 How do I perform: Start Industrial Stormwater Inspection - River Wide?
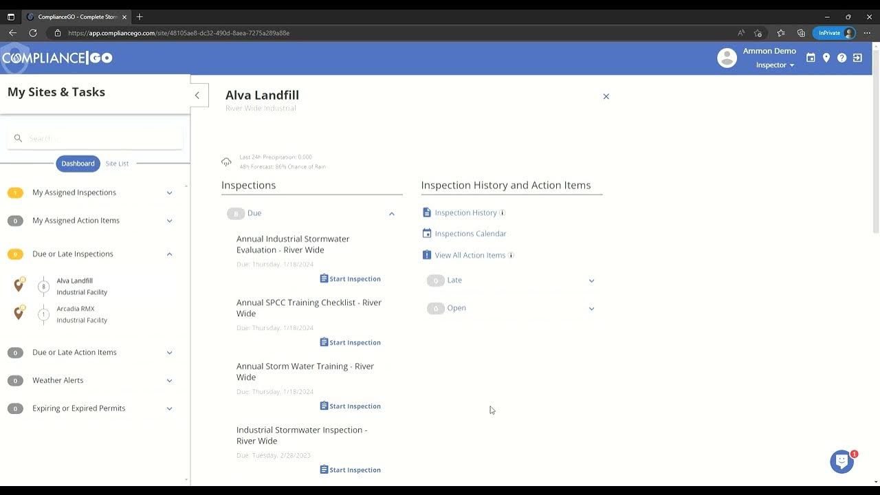coord(350,470)
